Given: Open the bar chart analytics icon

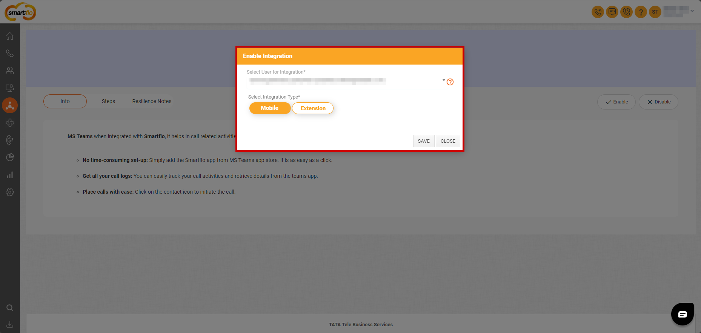Looking at the screenshot, I should (10, 175).
